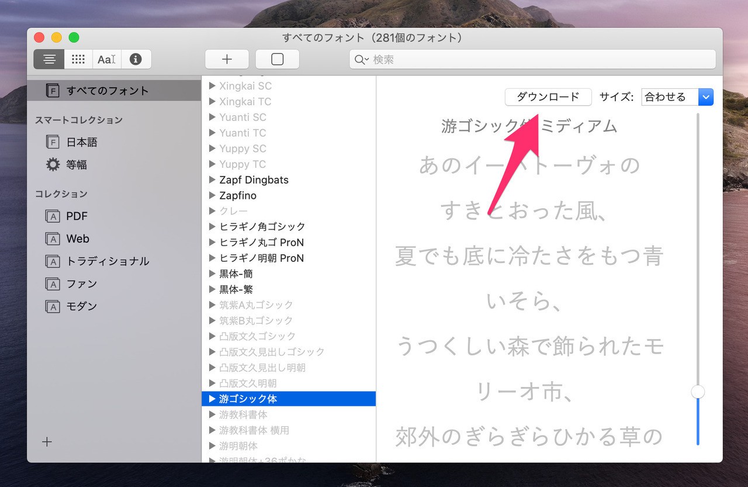Viewport: 748px width, 487px height.
Task: Collapse or expand 游ゴシック体 disclosure triangle
Action: point(212,399)
